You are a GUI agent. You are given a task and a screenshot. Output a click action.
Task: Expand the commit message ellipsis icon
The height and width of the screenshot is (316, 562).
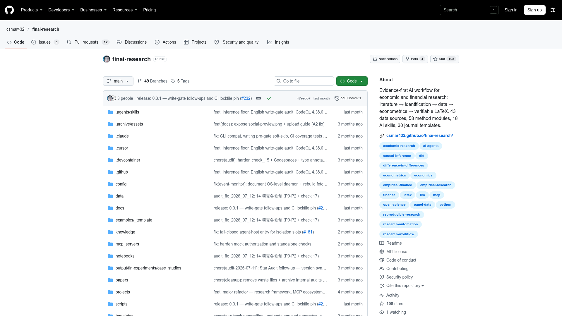point(258,98)
